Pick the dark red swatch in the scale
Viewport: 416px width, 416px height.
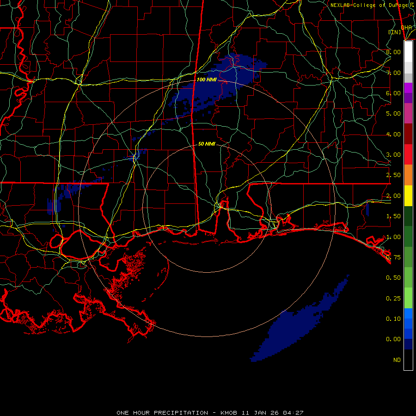[408, 134]
